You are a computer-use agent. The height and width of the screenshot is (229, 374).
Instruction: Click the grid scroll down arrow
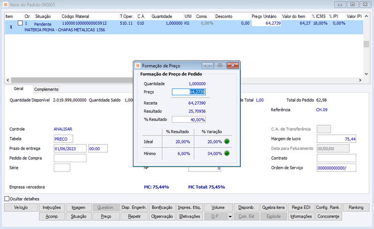(367, 74)
